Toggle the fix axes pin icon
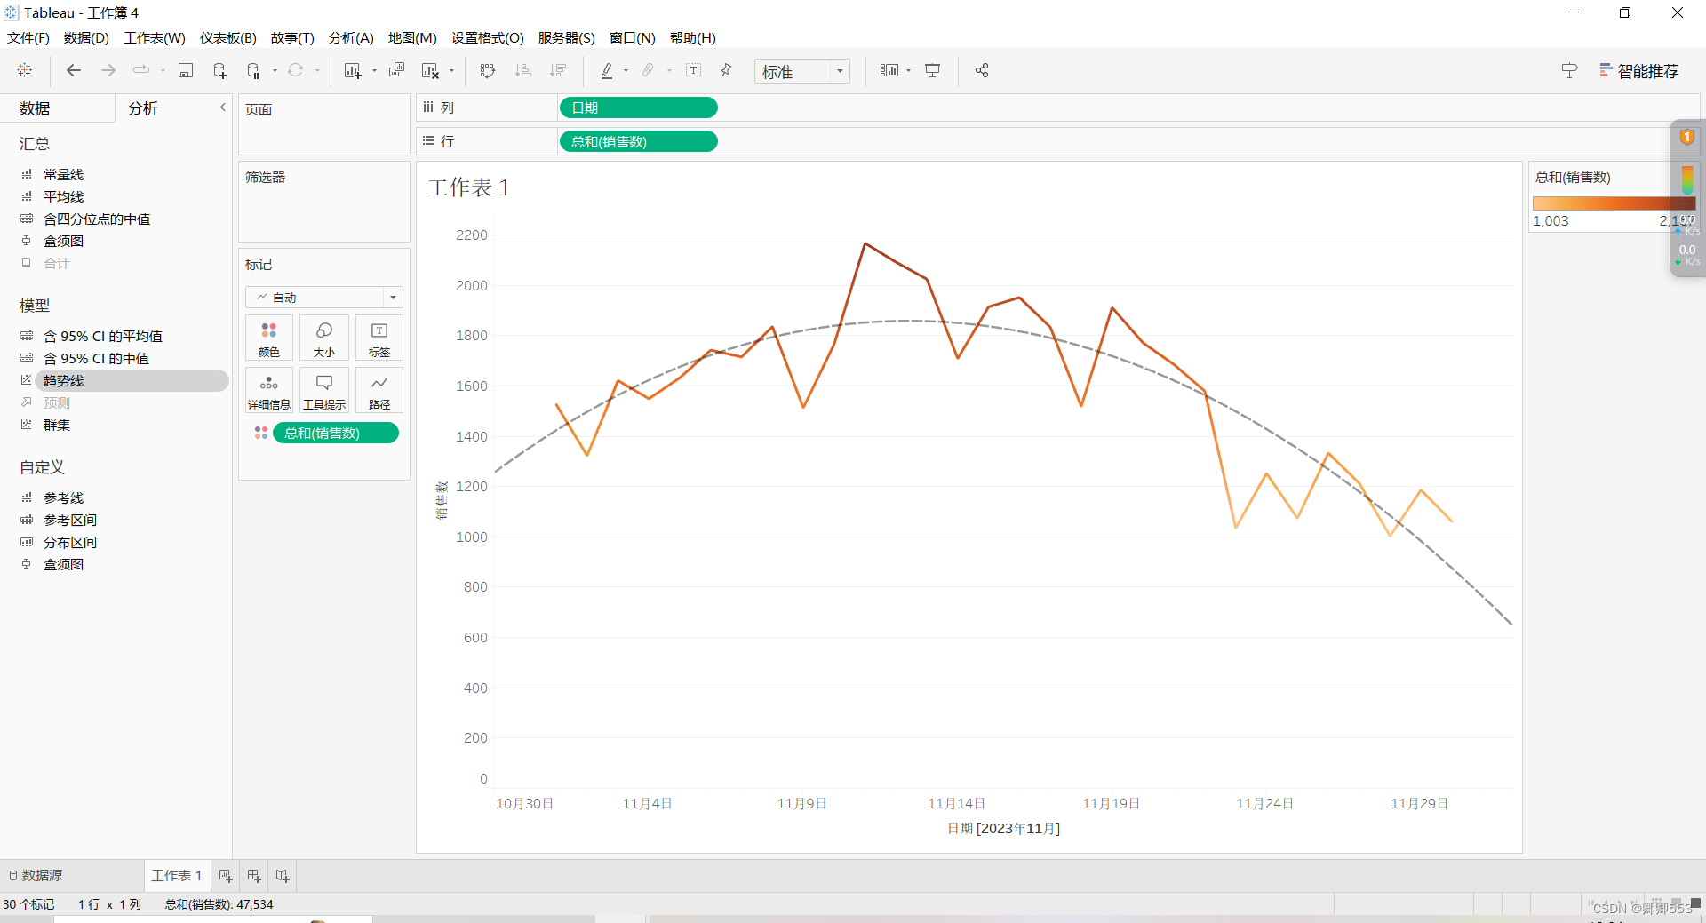The height and width of the screenshot is (923, 1706). pyautogui.click(x=726, y=70)
